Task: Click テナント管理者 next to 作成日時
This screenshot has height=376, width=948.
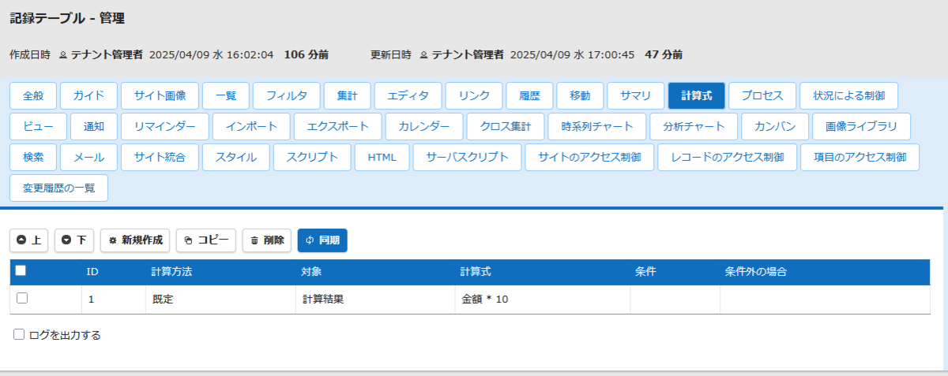Action: tap(107, 54)
